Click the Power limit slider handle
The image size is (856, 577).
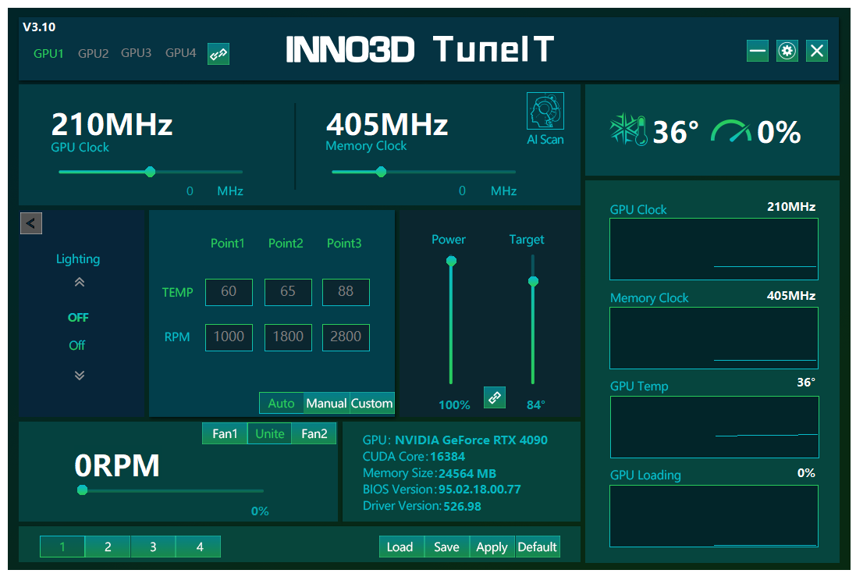451,262
